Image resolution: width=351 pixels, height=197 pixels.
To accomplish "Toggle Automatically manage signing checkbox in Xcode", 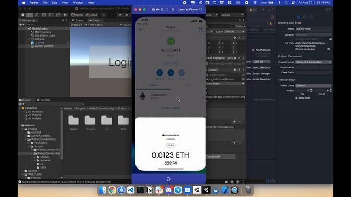I will pyautogui.click(x=253, y=50).
